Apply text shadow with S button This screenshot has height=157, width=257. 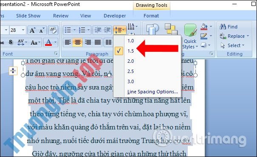pos(11,42)
